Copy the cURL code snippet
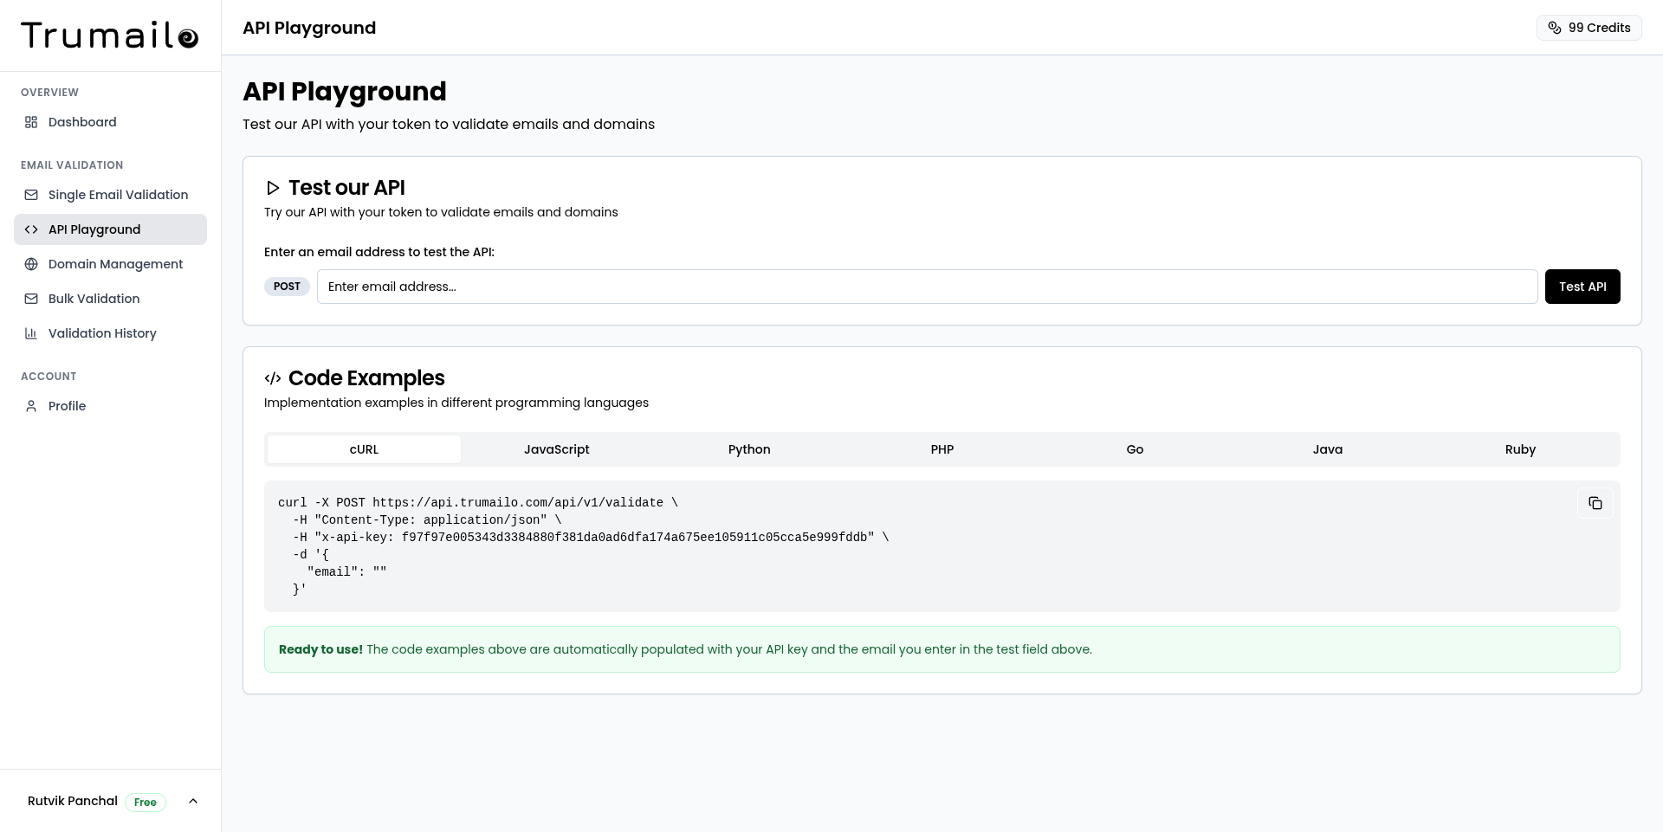The width and height of the screenshot is (1663, 832). pos(1595,503)
